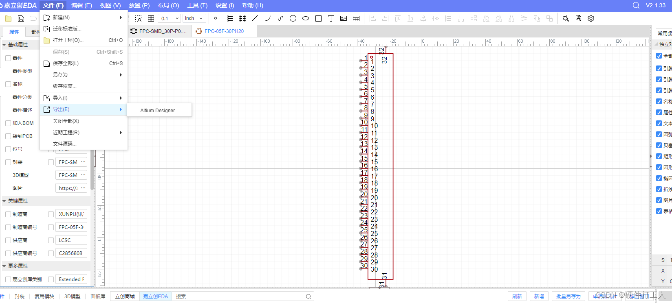Toggle the 供应商编号 checkbox

click(x=8, y=253)
